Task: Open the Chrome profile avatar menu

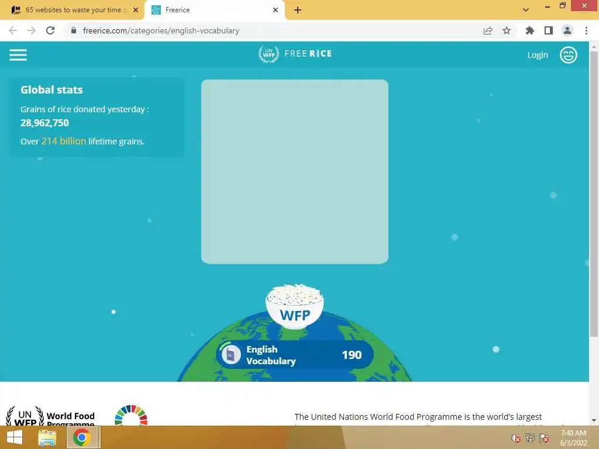Action: [567, 30]
